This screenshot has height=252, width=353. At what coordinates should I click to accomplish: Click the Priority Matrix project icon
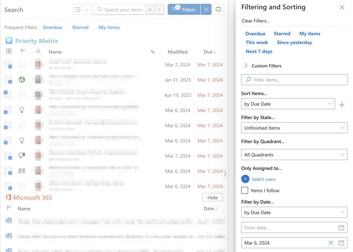[x=9, y=41]
